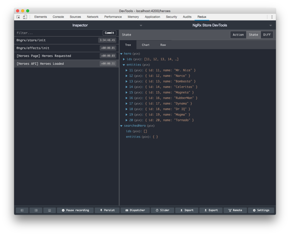Collapse the hero entities node

click(x=124, y=65)
